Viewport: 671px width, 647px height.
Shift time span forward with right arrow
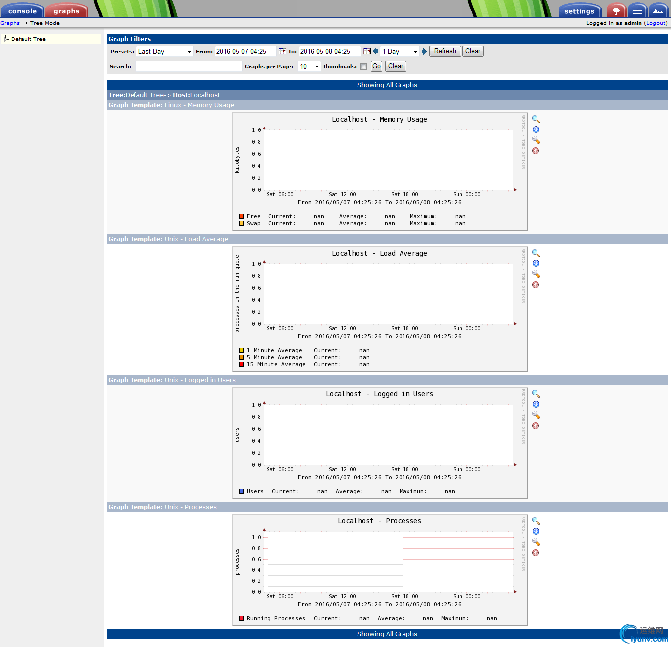click(x=424, y=51)
